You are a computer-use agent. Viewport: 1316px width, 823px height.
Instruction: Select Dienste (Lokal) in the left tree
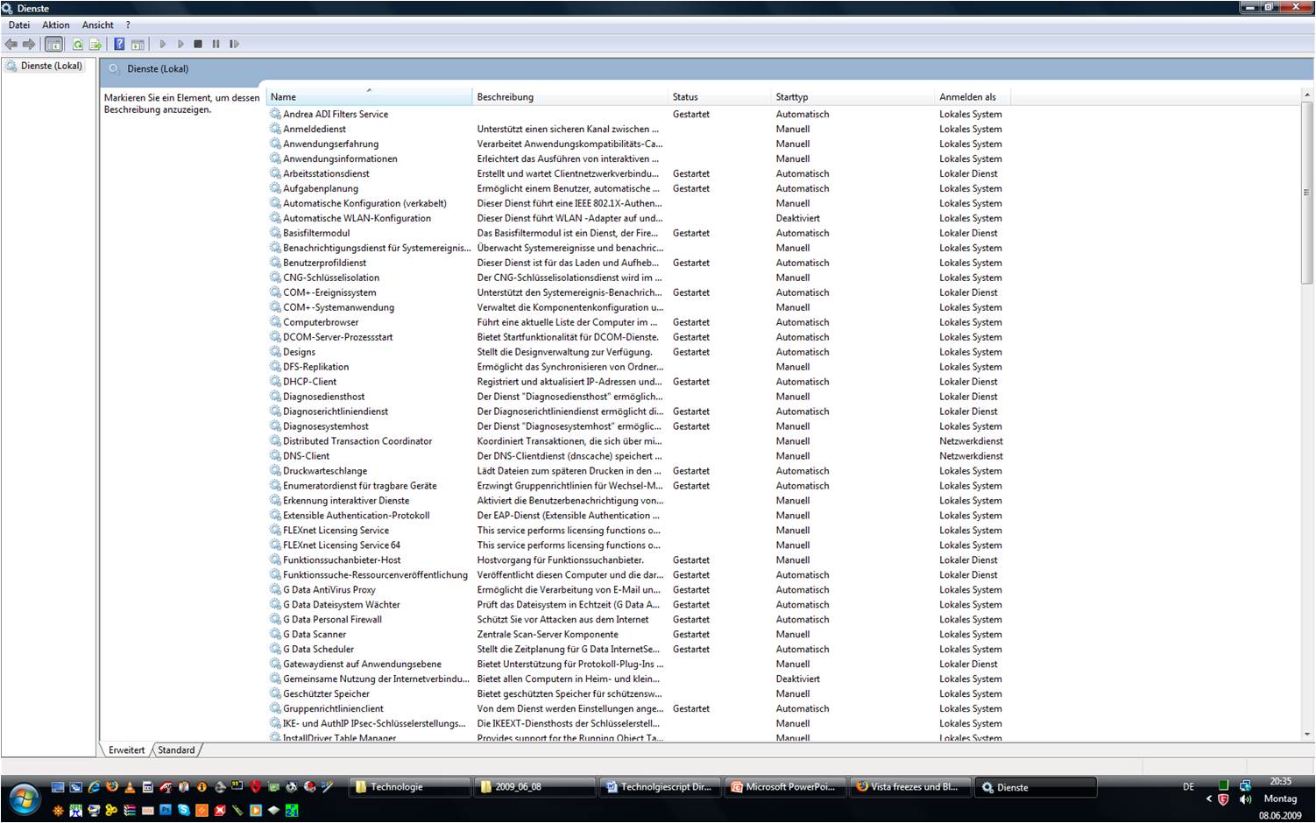pyautogui.click(x=51, y=66)
